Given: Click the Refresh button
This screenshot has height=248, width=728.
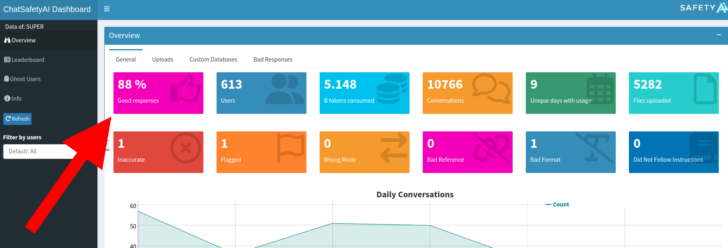Looking at the screenshot, I should pos(17,119).
